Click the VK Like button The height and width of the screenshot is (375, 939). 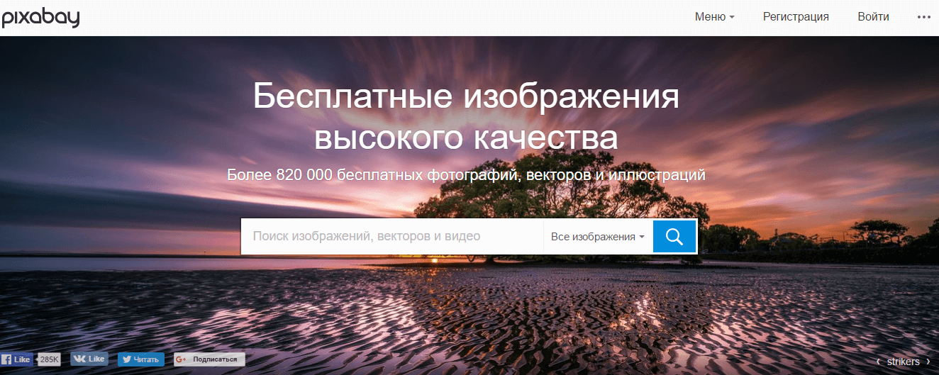tap(89, 359)
